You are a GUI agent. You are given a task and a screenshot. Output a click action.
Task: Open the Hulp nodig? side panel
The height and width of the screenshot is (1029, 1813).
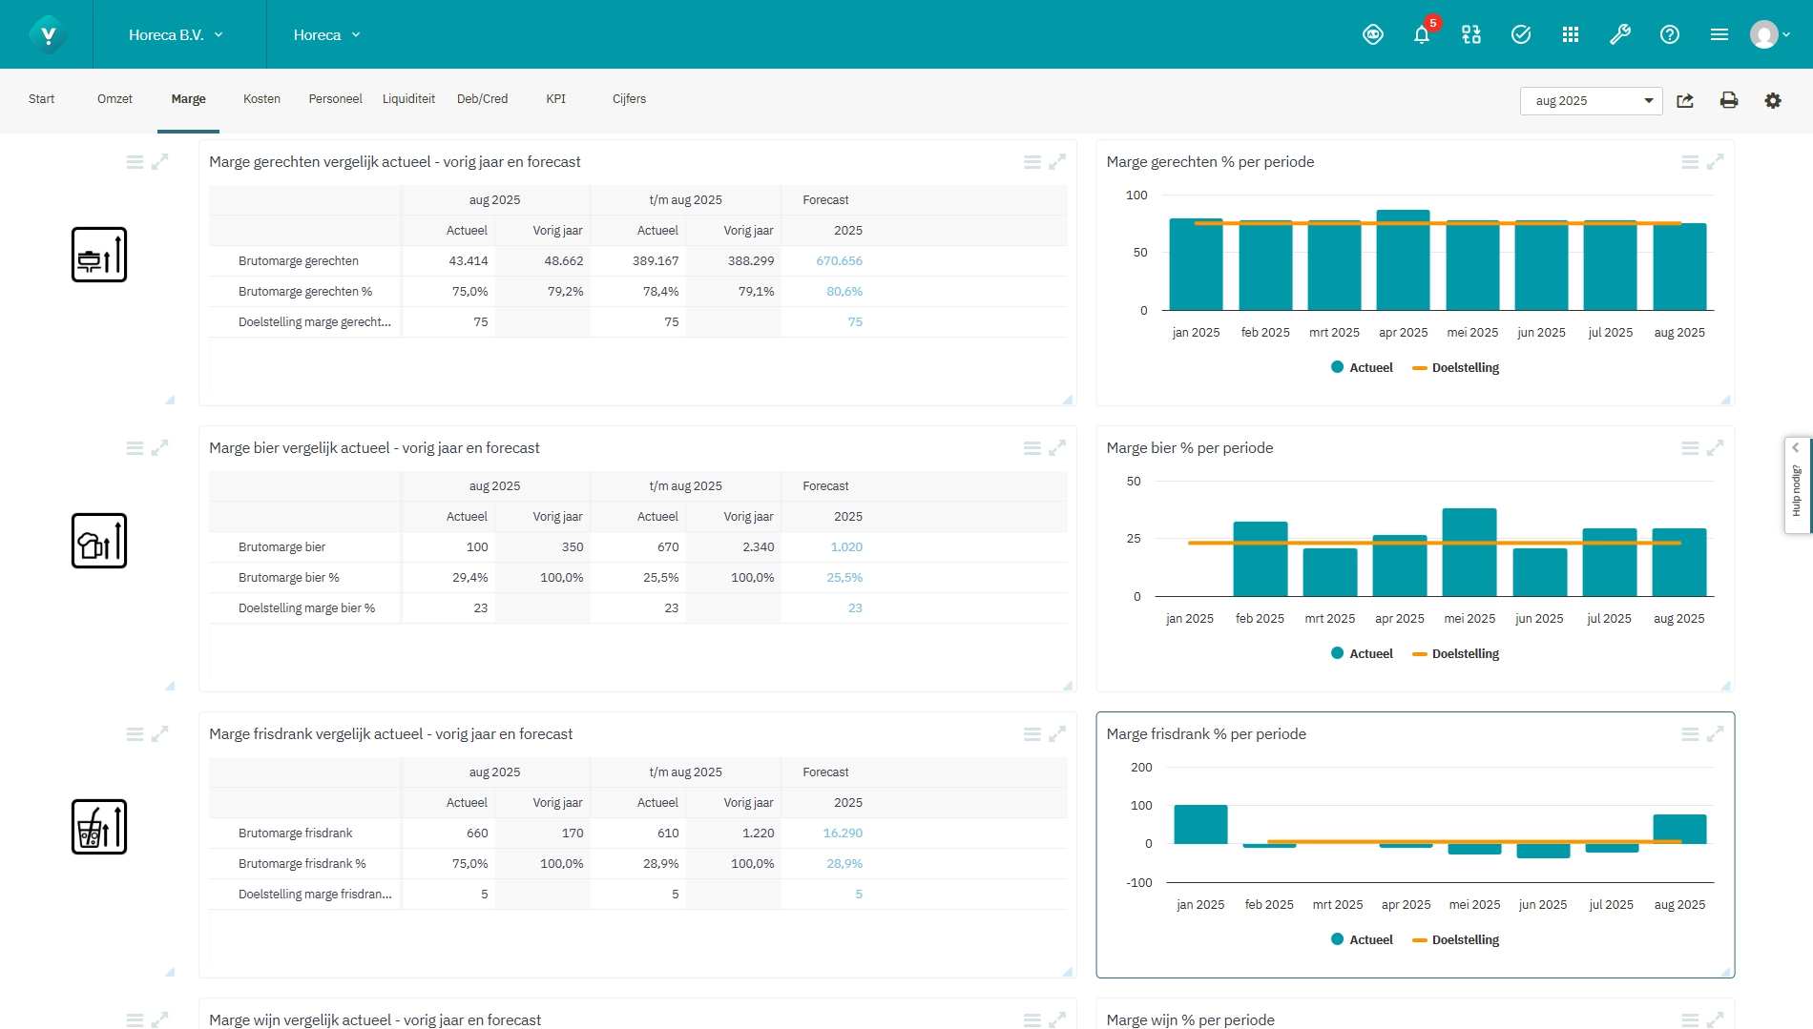(1797, 486)
